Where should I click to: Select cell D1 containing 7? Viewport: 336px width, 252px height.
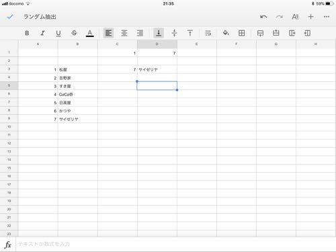click(157, 53)
